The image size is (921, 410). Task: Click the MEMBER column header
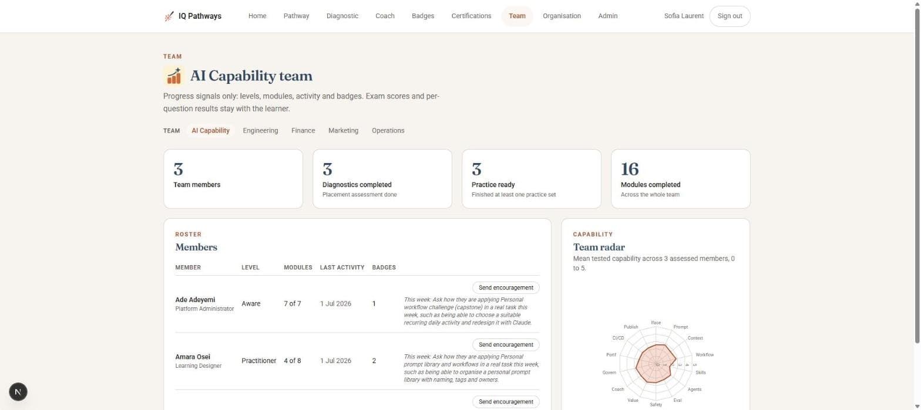pos(188,267)
